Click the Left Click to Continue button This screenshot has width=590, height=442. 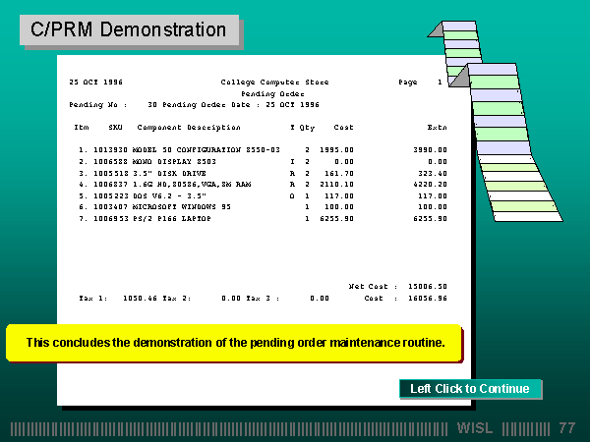470,389
